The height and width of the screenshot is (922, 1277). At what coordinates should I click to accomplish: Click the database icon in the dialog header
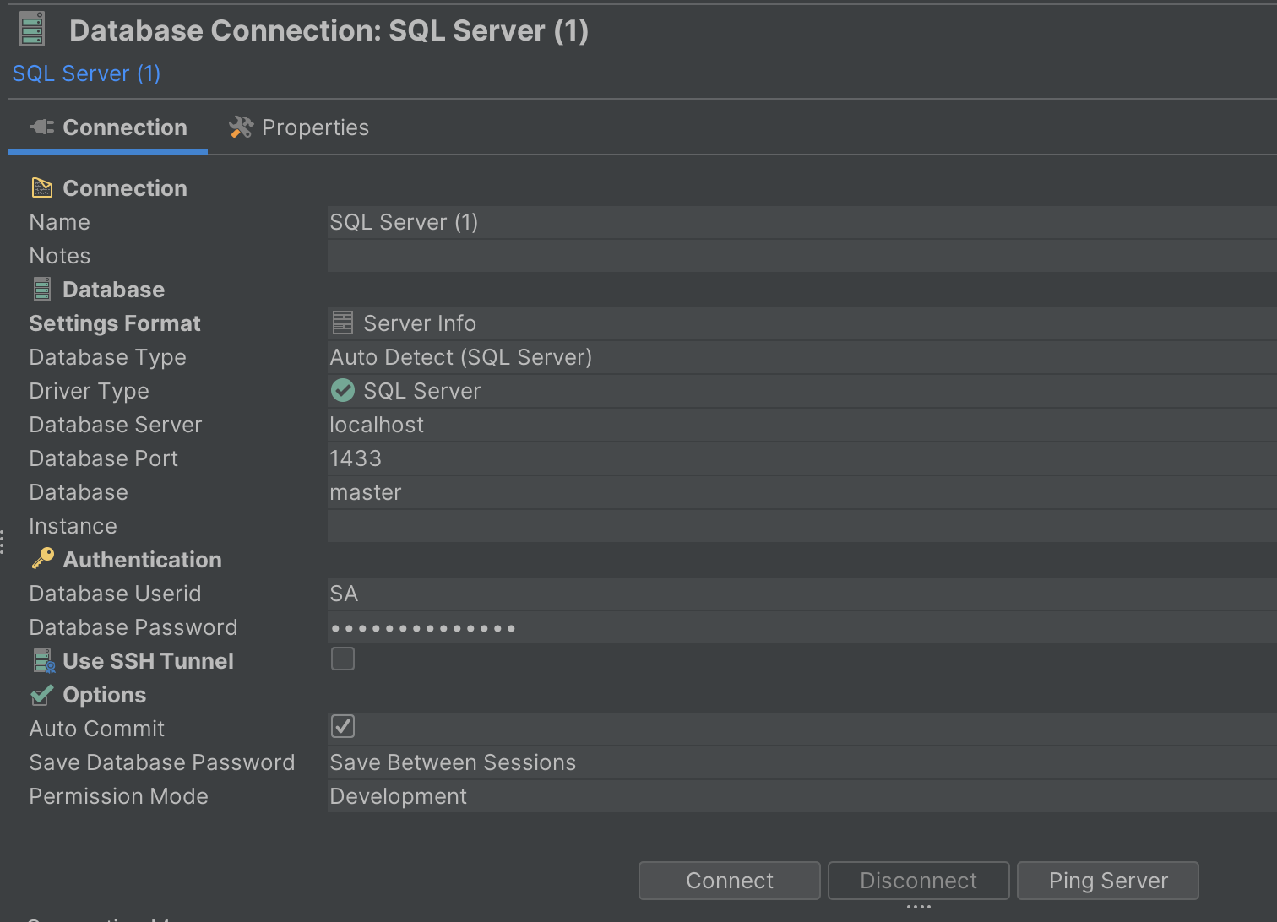[31, 28]
